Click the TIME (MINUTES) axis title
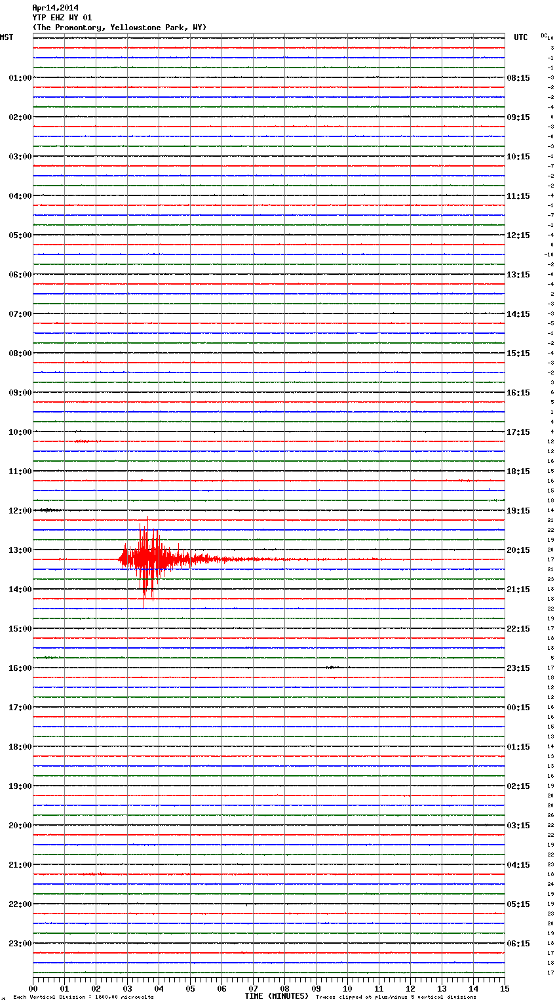The height and width of the screenshot is (1006, 557). click(276, 996)
